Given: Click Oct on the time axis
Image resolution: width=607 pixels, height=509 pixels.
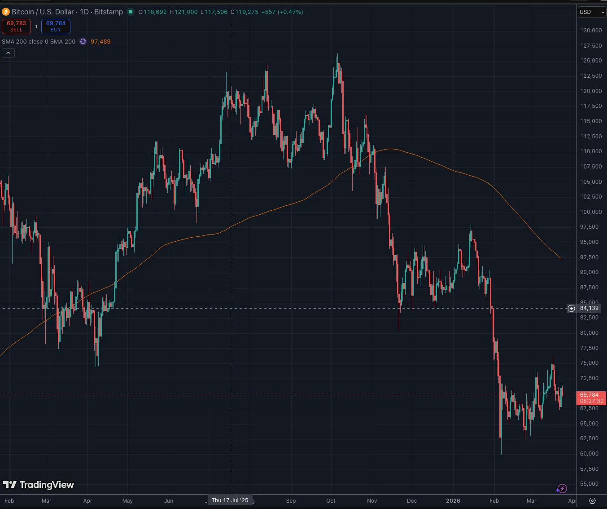Looking at the screenshot, I should click(331, 500).
